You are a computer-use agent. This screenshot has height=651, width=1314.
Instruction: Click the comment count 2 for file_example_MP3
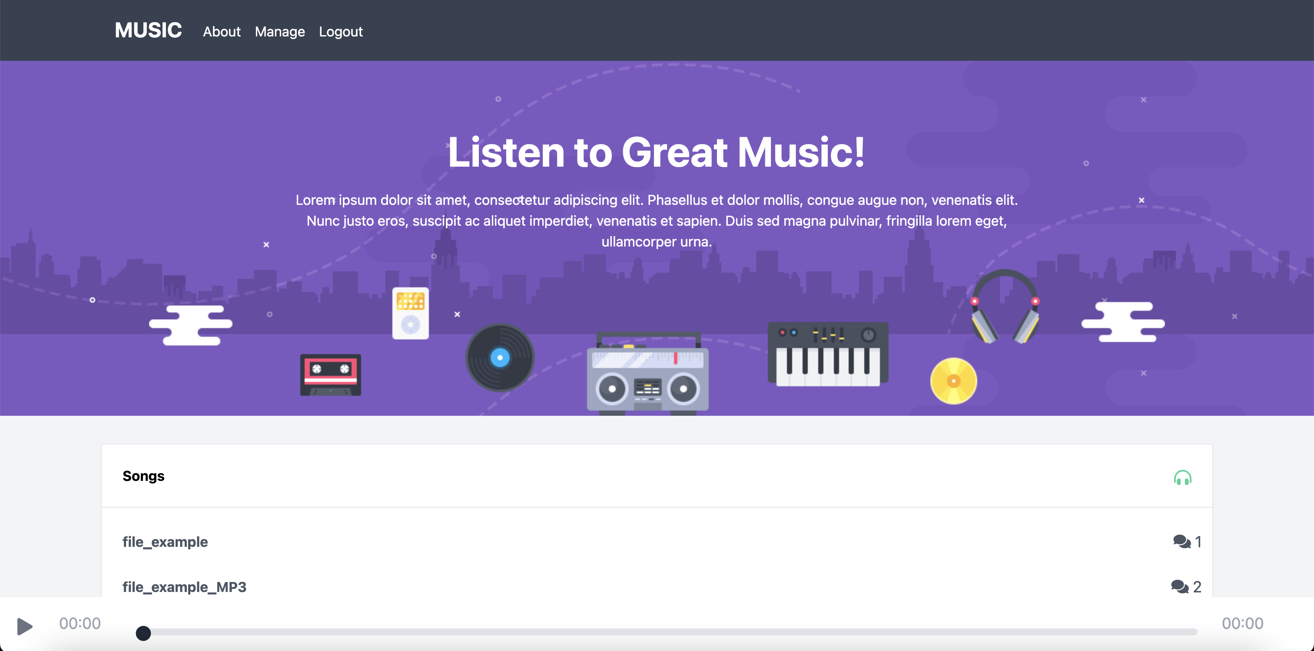[x=1197, y=586]
